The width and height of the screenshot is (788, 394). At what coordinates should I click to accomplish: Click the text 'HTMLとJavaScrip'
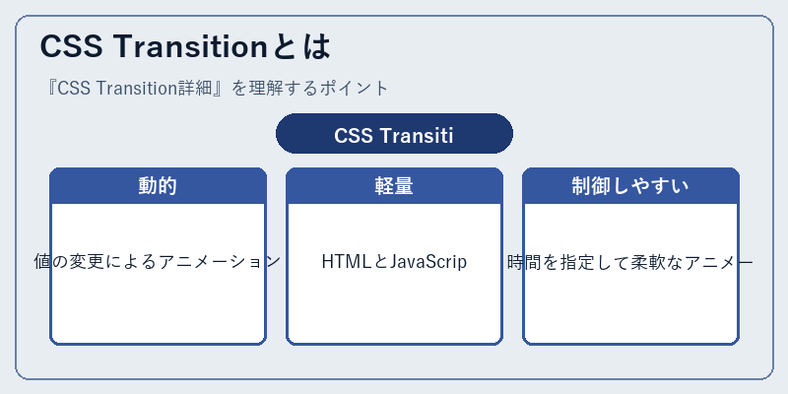394,261
